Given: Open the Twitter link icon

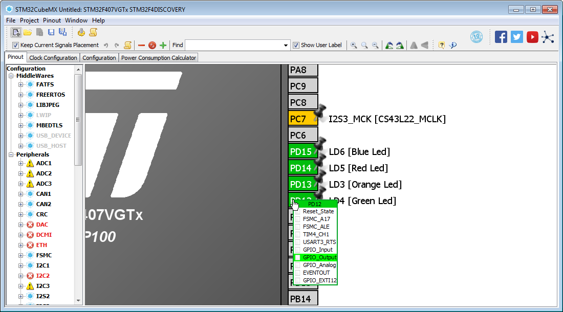Looking at the screenshot, I should [x=517, y=37].
